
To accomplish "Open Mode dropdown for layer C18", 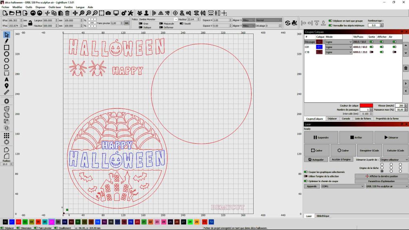I will (x=339, y=52).
